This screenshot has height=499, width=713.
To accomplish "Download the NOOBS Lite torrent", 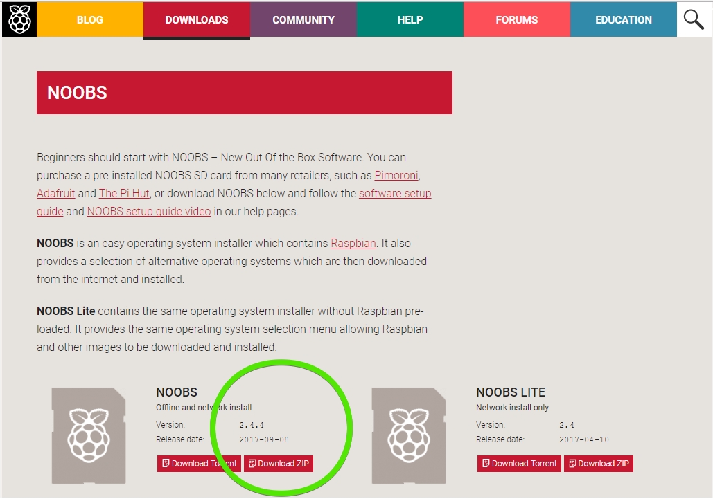I will [x=519, y=464].
